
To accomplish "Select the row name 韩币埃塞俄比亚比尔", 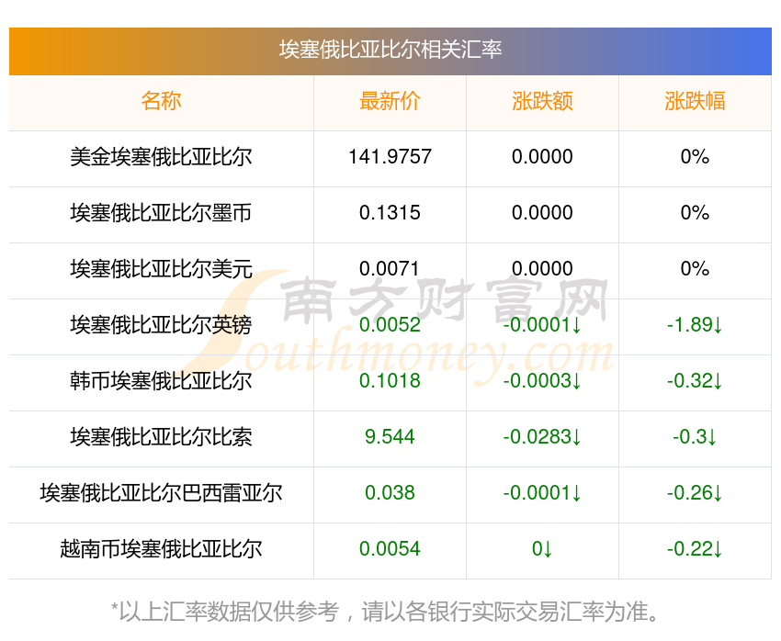I will point(161,381).
